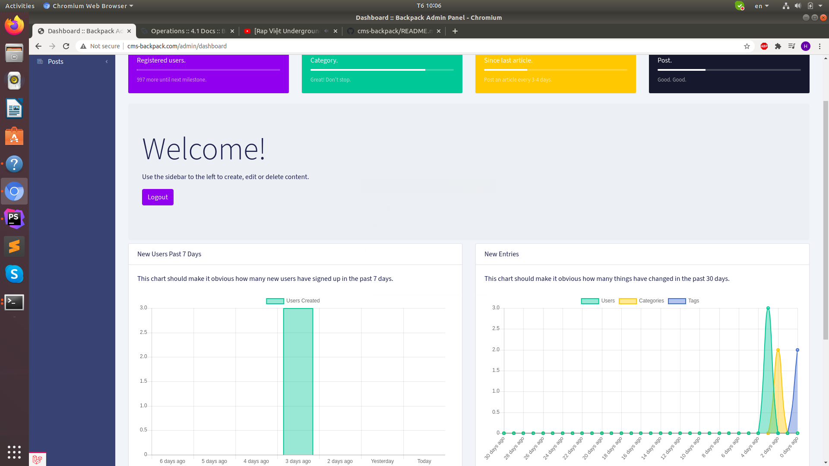Switch to Operations 4.1 Docs tab
This screenshot has height=466, width=829.
pyautogui.click(x=187, y=31)
